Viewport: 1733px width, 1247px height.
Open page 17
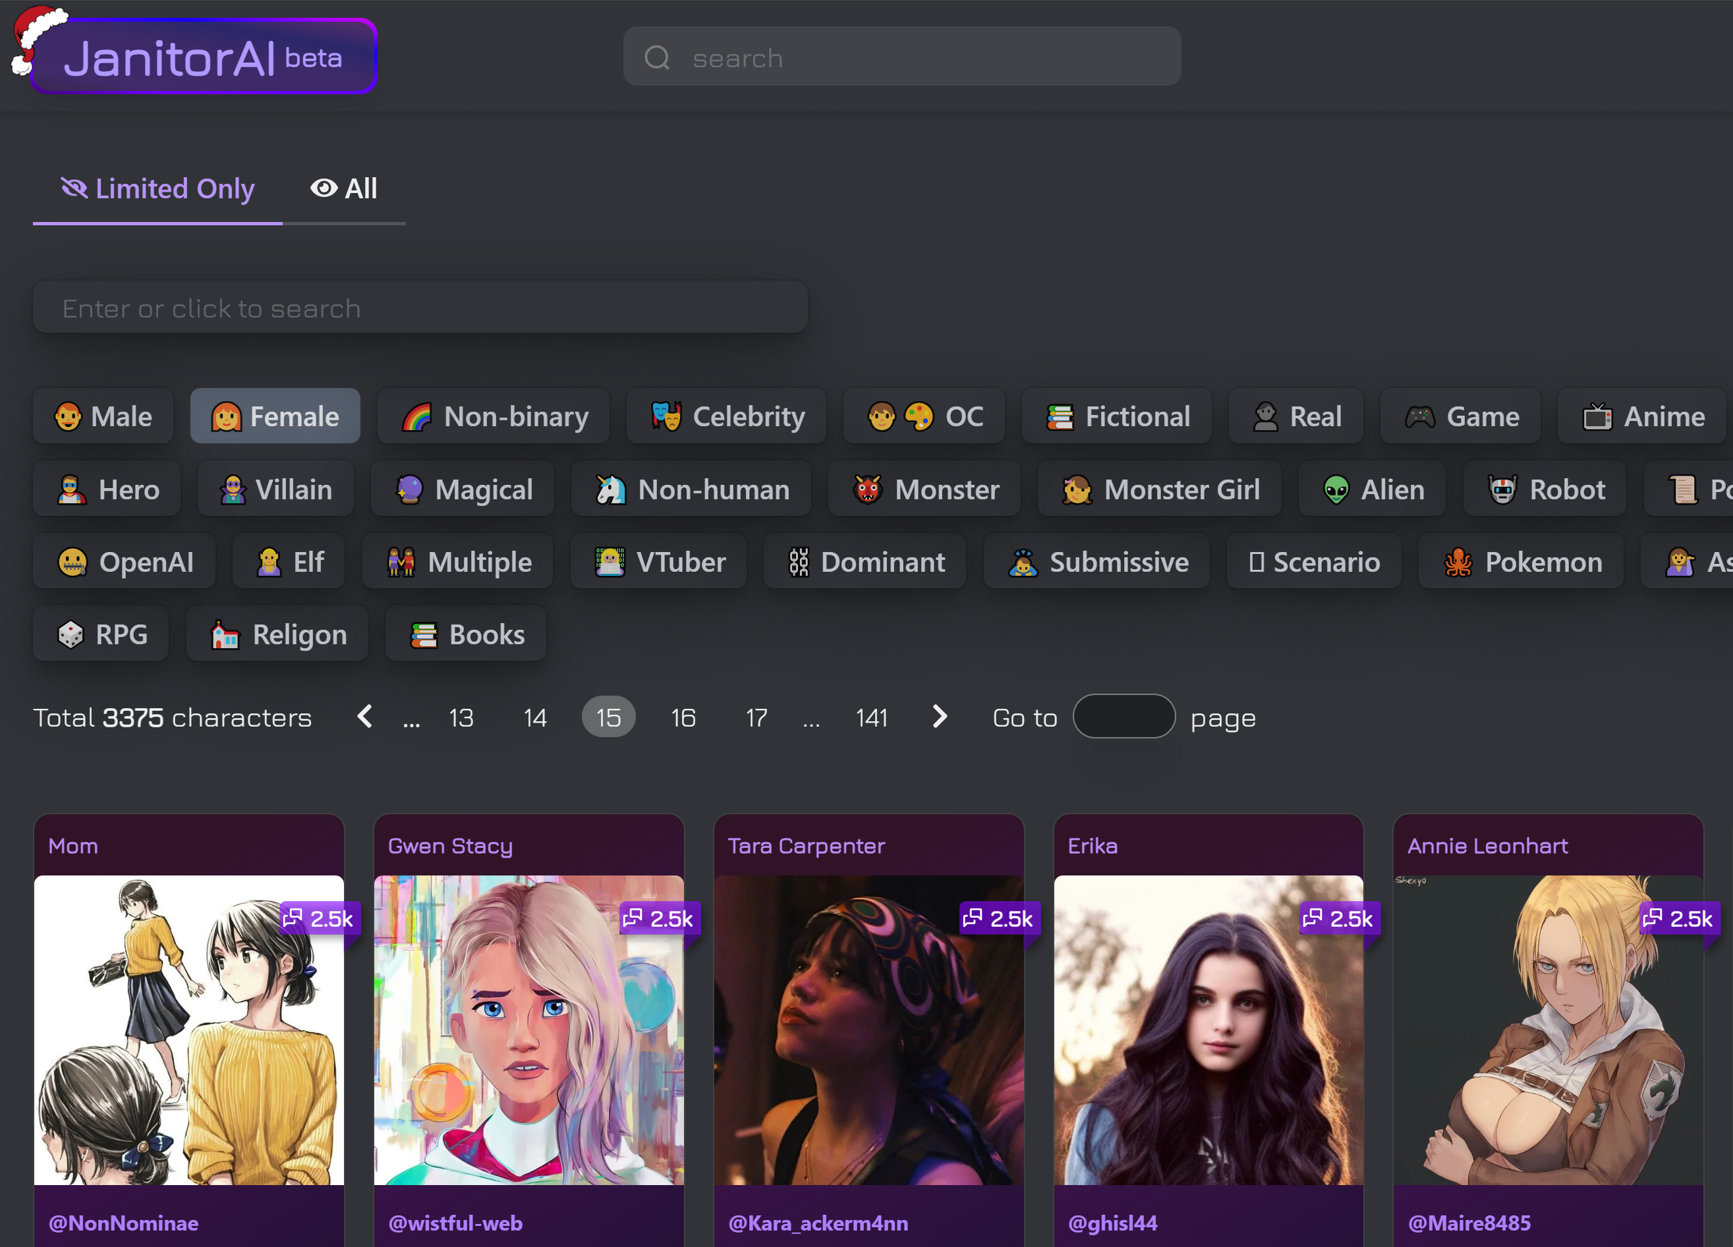756,717
